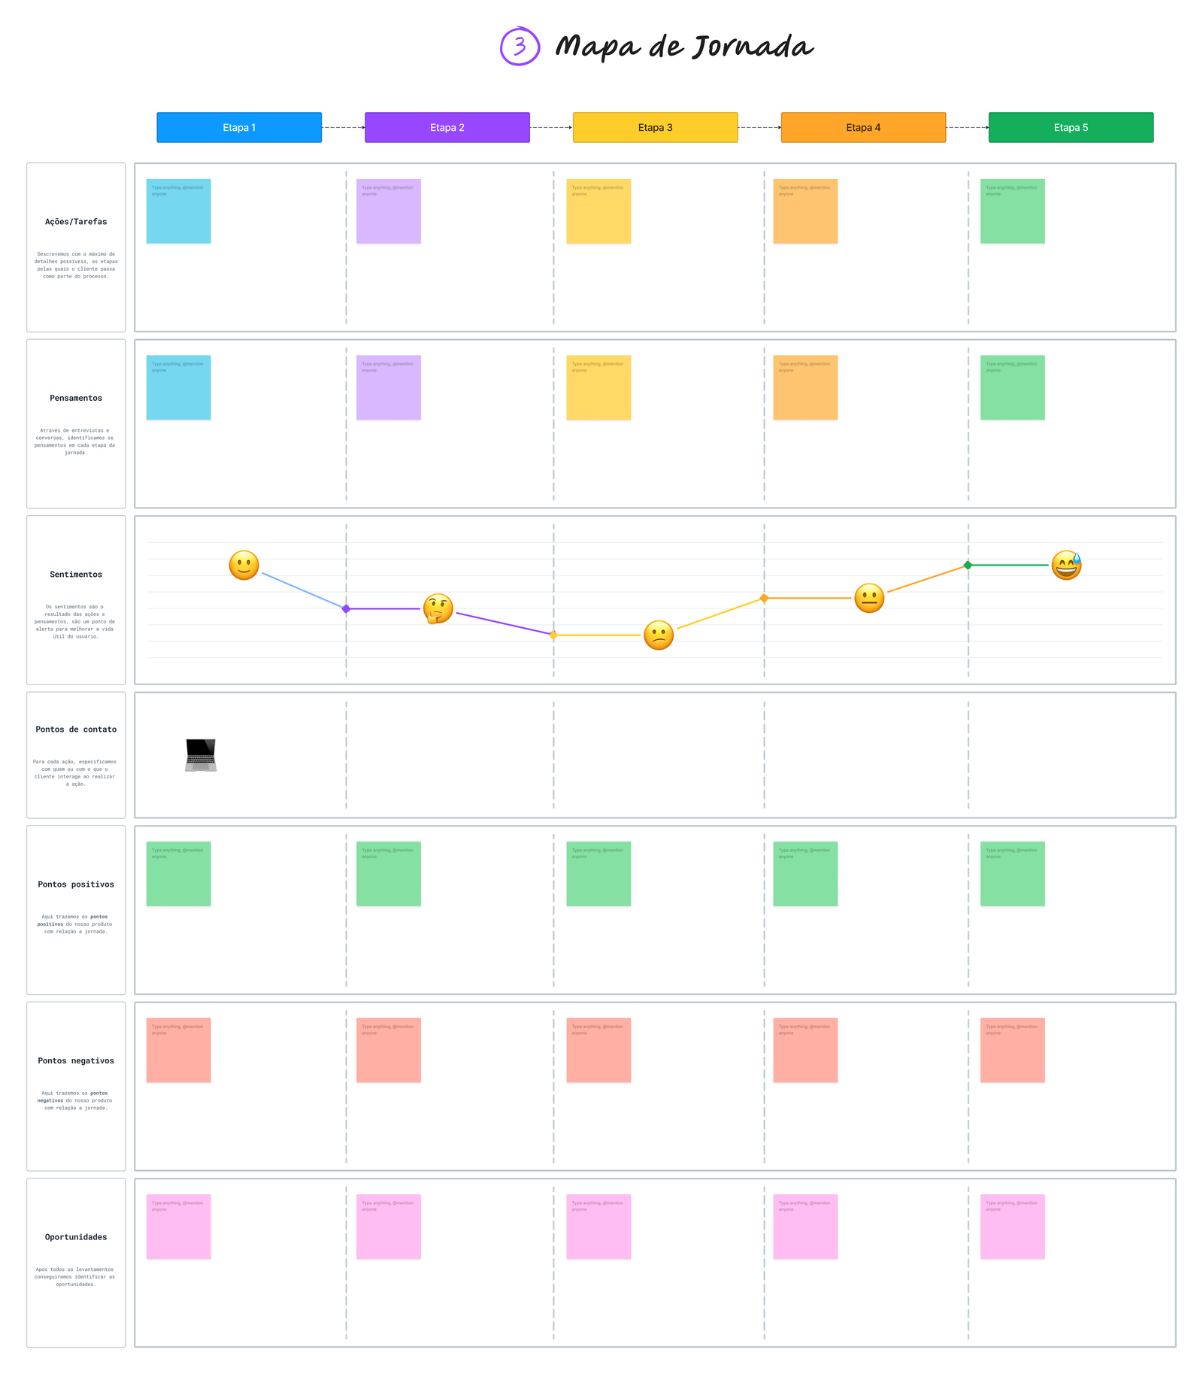Select the Etapa 3 yellow stage box
Viewport: 1203px width, 1374px height.
tap(655, 127)
